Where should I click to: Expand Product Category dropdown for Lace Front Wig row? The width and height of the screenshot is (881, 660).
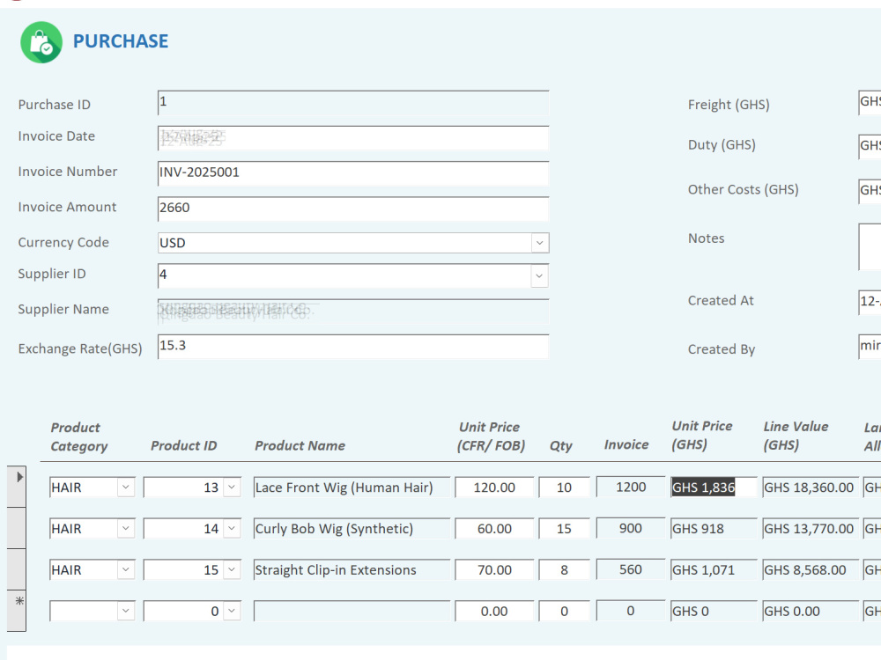pos(126,488)
